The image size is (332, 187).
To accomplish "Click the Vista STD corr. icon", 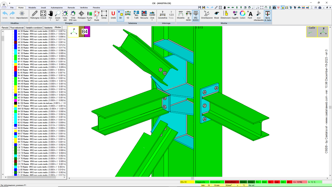I will [x=73, y=14].
